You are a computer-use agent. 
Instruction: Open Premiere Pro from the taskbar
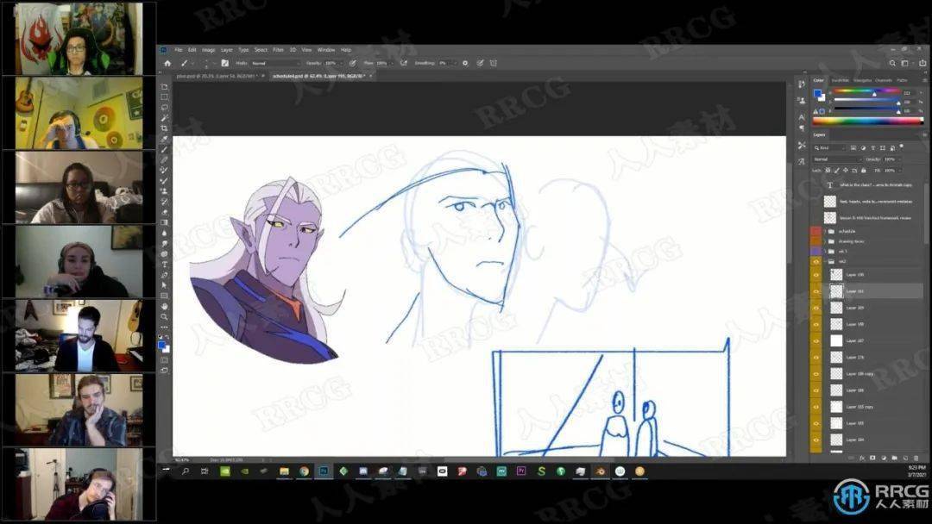(x=521, y=471)
